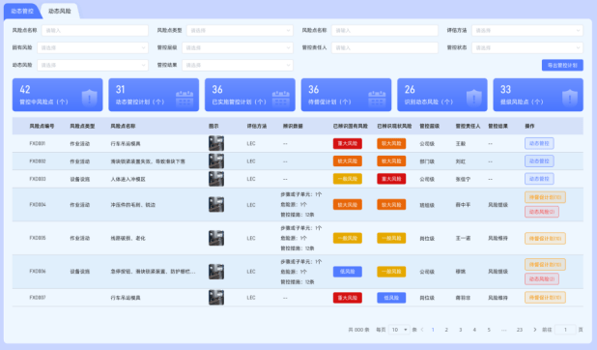Click the 导出管控计划 button
Viewport: 597px width, 350px height.
pos(562,65)
